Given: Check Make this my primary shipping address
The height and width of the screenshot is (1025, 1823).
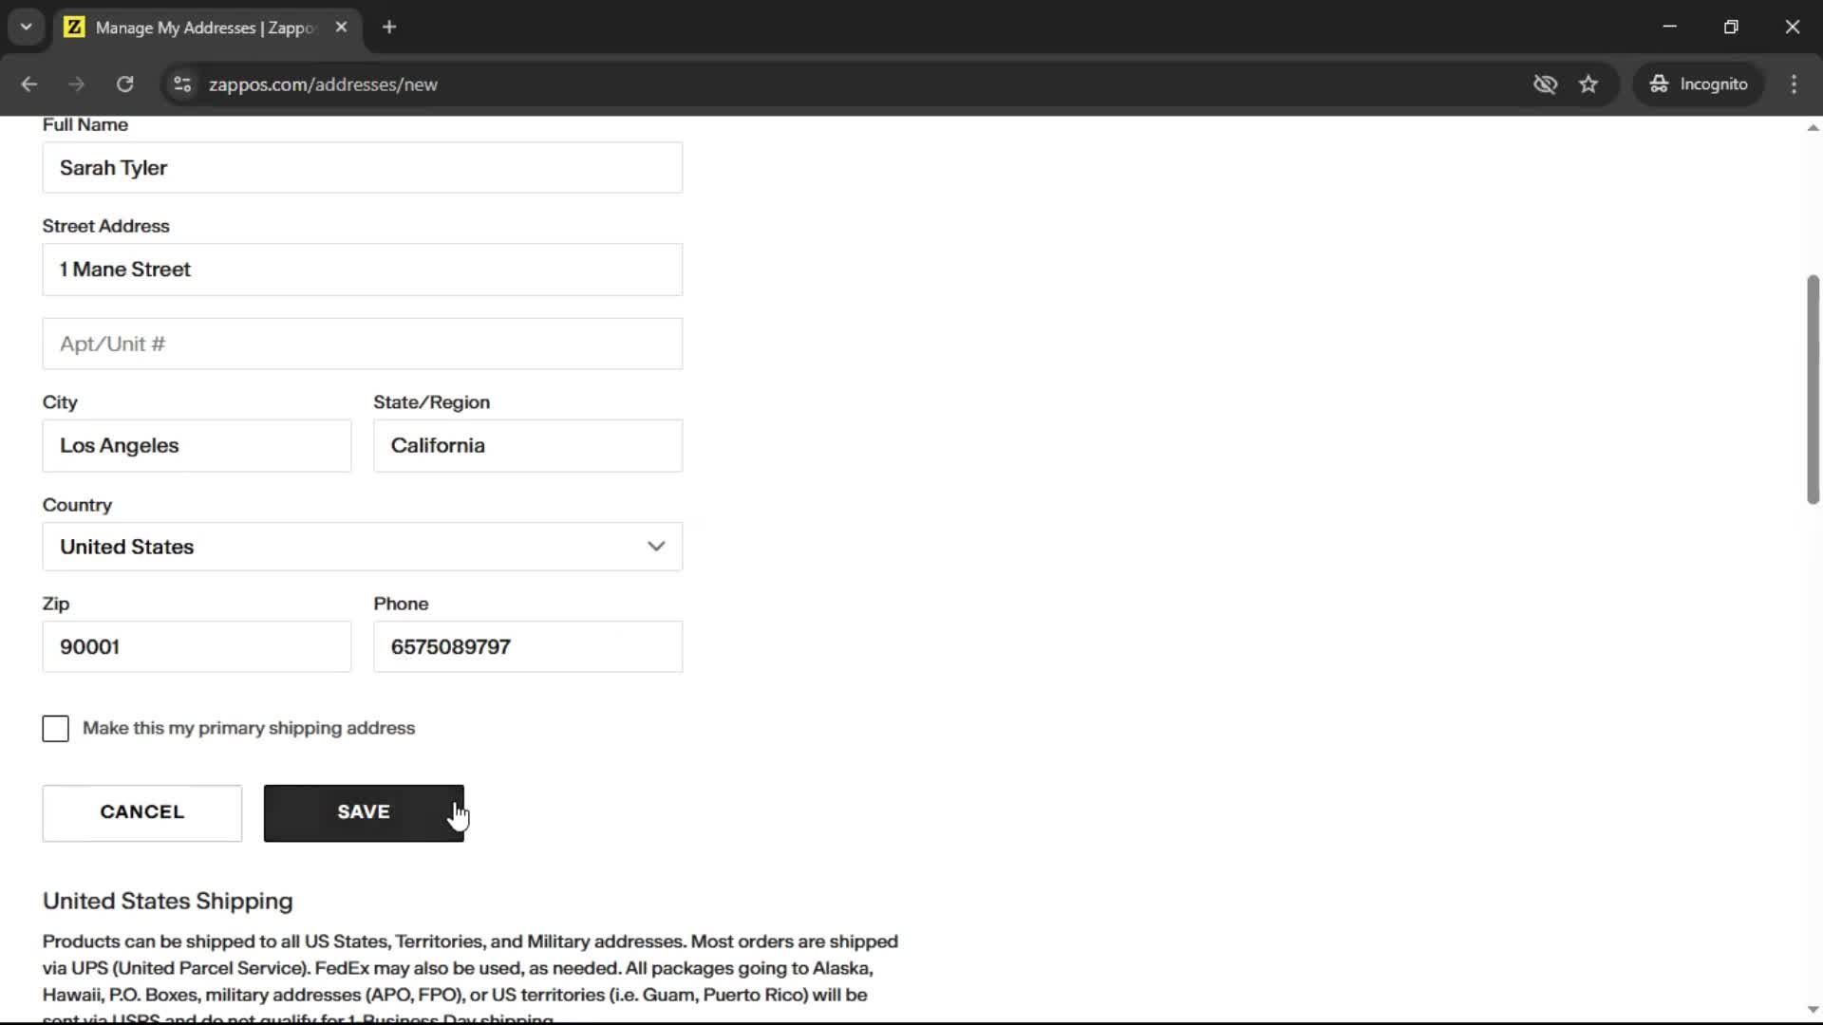Looking at the screenshot, I should coord(56,729).
